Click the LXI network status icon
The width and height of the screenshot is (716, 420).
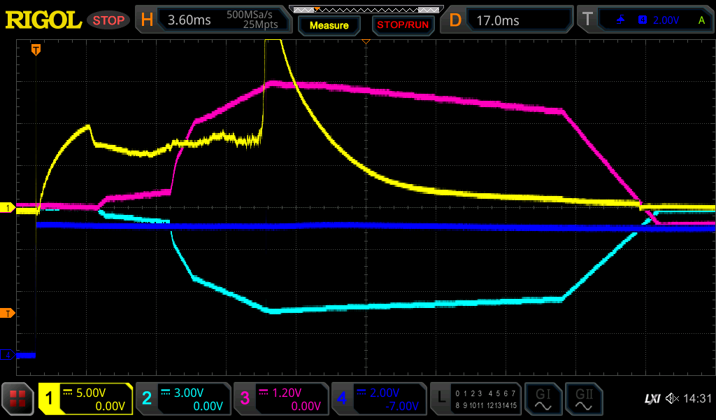point(652,399)
